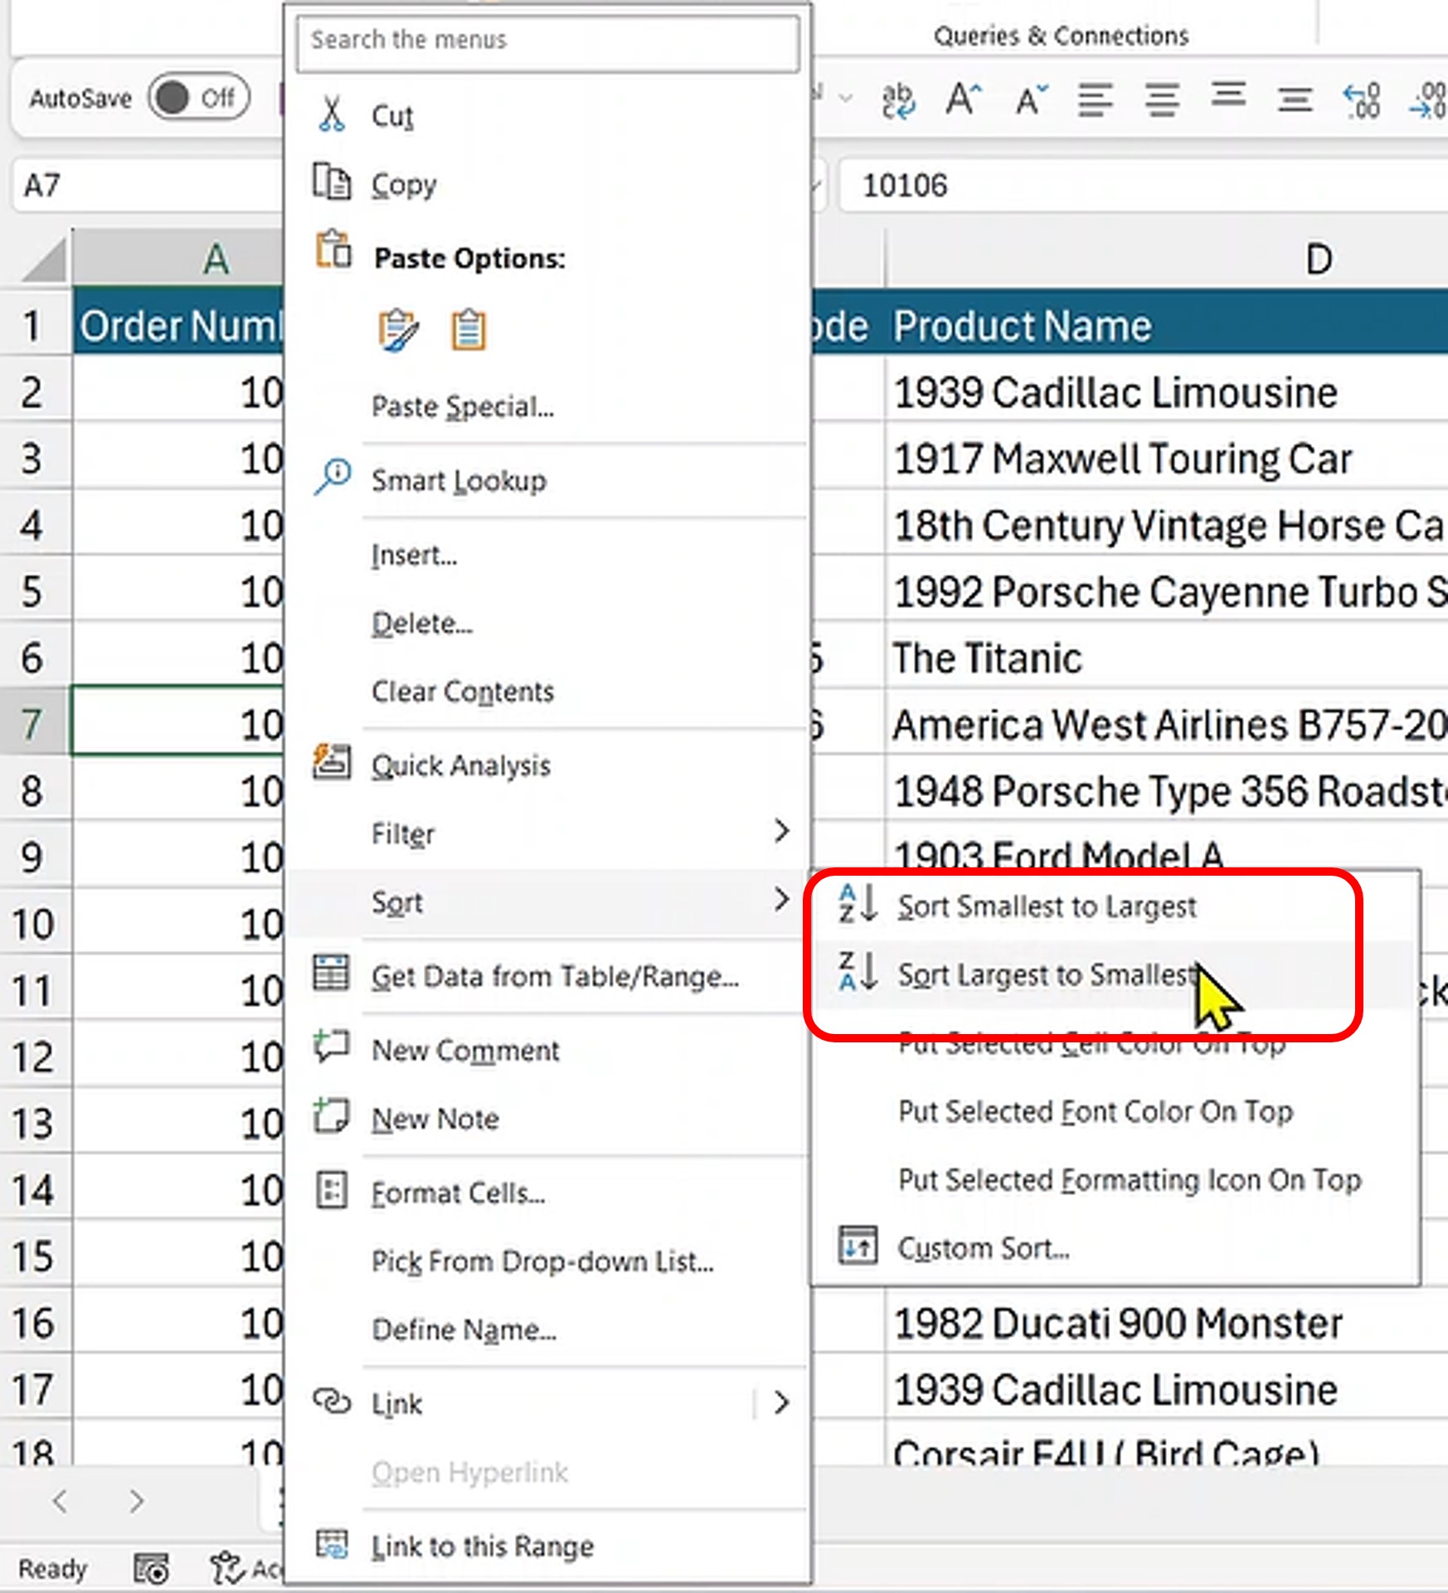
Task: Type in the Search the menus box
Action: click(x=547, y=40)
